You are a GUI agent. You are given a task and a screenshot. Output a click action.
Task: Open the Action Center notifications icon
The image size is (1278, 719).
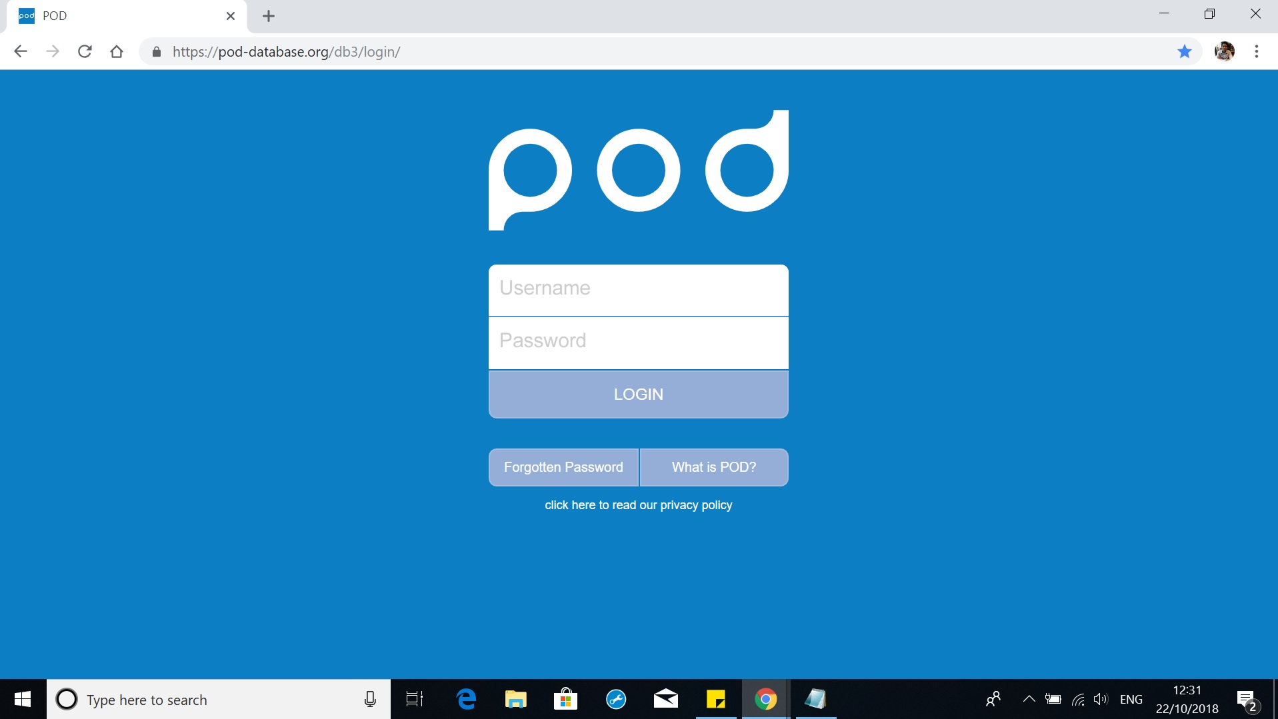[x=1247, y=700]
